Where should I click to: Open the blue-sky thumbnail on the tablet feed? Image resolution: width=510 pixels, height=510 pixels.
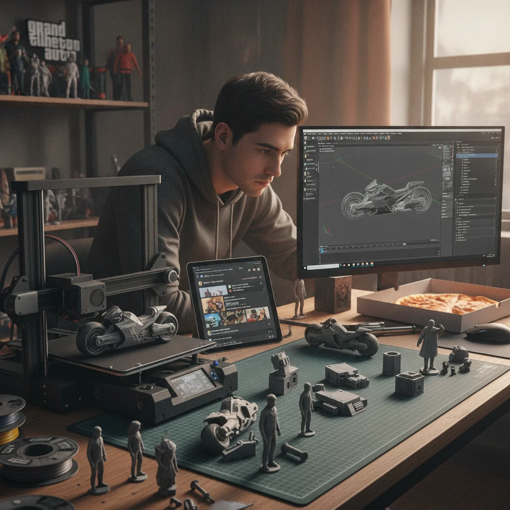point(213,320)
